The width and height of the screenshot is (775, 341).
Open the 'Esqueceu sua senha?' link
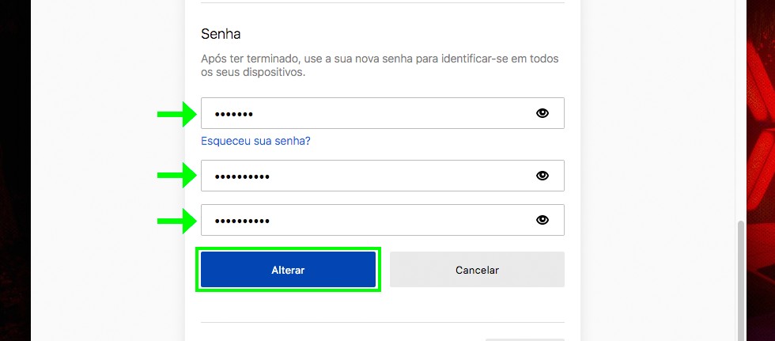tap(255, 141)
